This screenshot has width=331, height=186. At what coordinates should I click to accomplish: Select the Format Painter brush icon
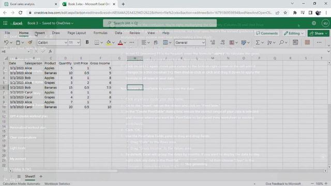pyautogui.click(x=30, y=42)
